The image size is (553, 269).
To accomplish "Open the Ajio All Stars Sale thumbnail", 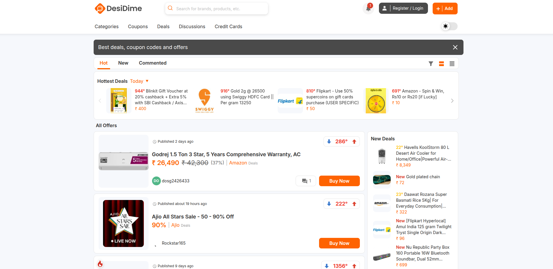I will pyautogui.click(x=123, y=223).
